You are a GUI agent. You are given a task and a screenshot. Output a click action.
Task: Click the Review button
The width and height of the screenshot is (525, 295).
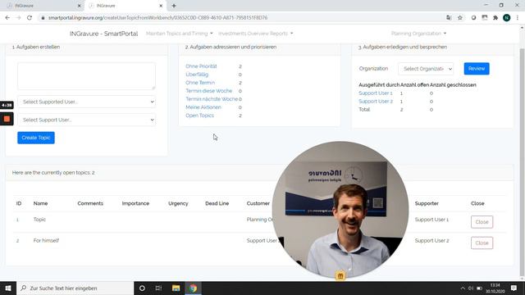477,69
